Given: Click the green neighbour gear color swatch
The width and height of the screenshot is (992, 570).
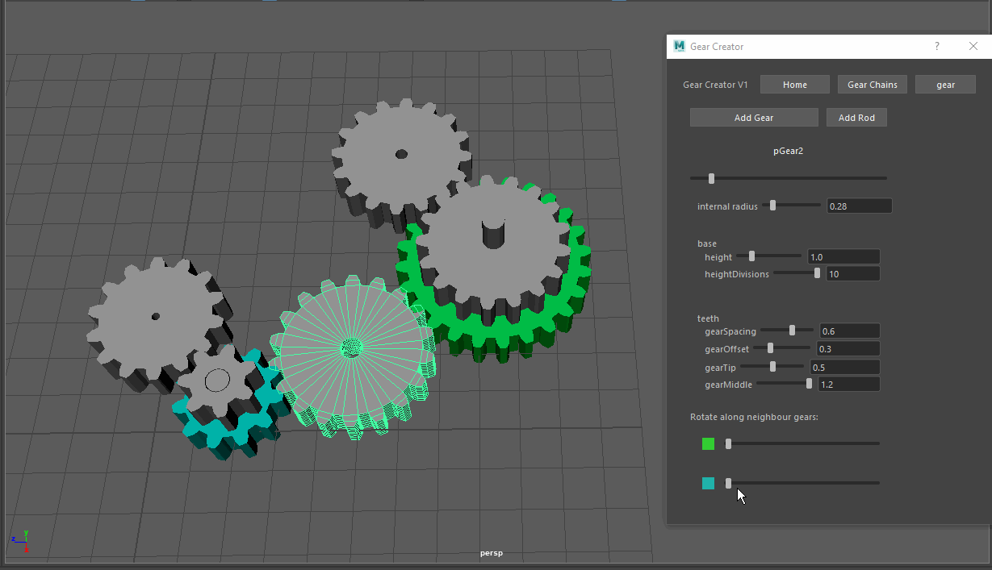Looking at the screenshot, I should (707, 443).
